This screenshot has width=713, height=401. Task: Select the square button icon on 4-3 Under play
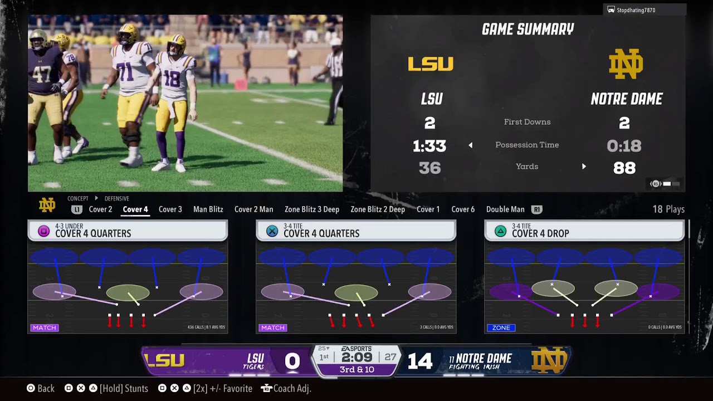click(x=43, y=231)
